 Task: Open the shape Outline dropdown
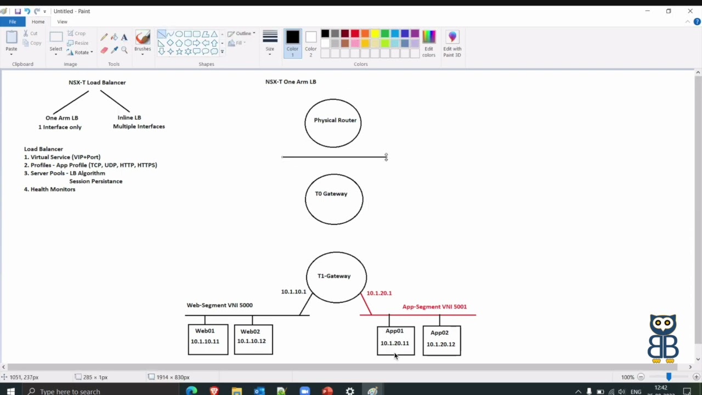click(241, 33)
